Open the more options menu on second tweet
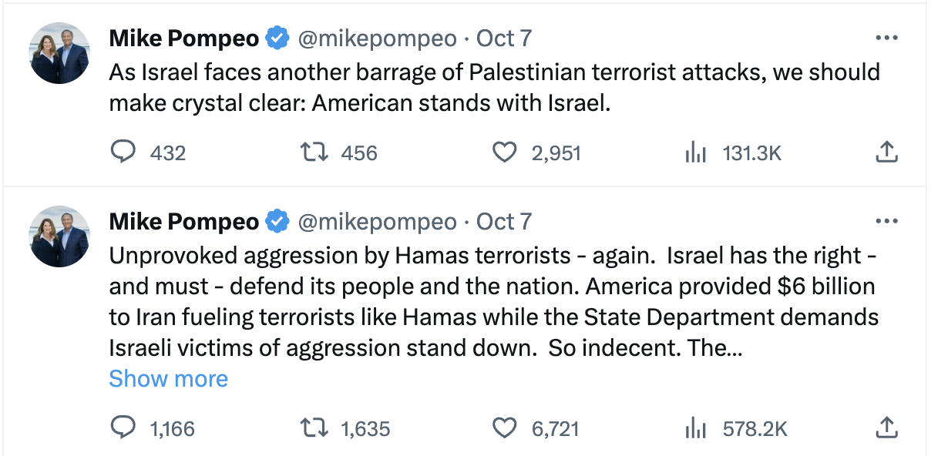The width and height of the screenshot is (948, 456). (887, 222)
